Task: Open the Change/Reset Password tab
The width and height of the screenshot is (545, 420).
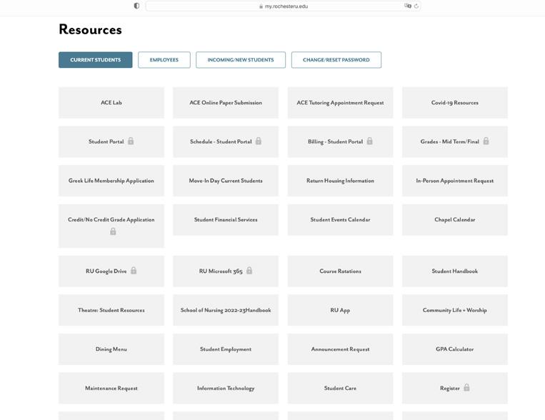Action: (x=336, y=60)
